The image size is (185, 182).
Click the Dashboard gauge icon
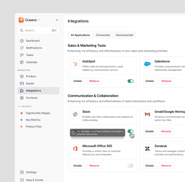22,41
